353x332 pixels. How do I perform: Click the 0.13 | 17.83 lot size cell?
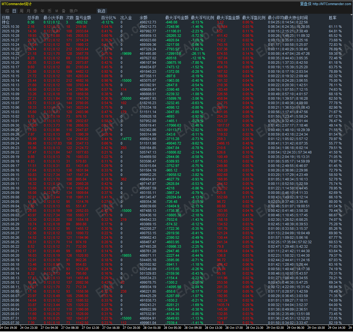tap(53, 143)
